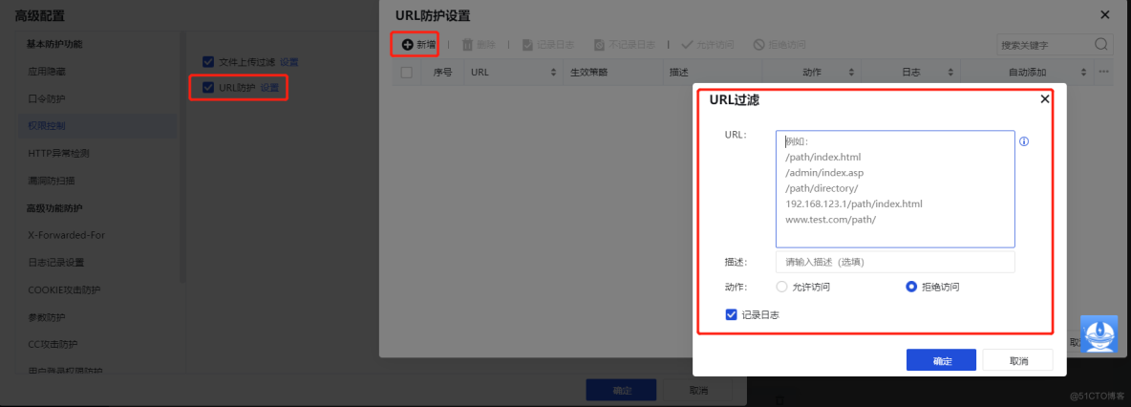The height and width of the screenshot is (407, 1131).
Task: Click the 允许访问 checkmark toolbar item
Action: pyautogui.click(x=708, y=45)
